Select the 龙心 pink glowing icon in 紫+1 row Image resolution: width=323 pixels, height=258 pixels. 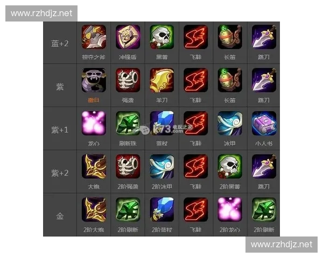tap(94, 123)
